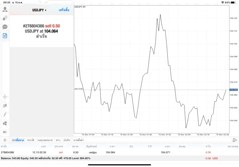Open the candlestick chart type icon
239x167 pixels.
pos(5,105)
